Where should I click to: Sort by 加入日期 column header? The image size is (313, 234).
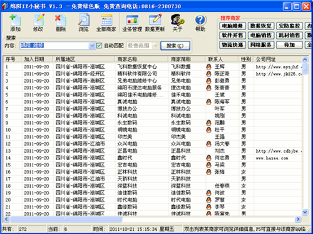37,59
